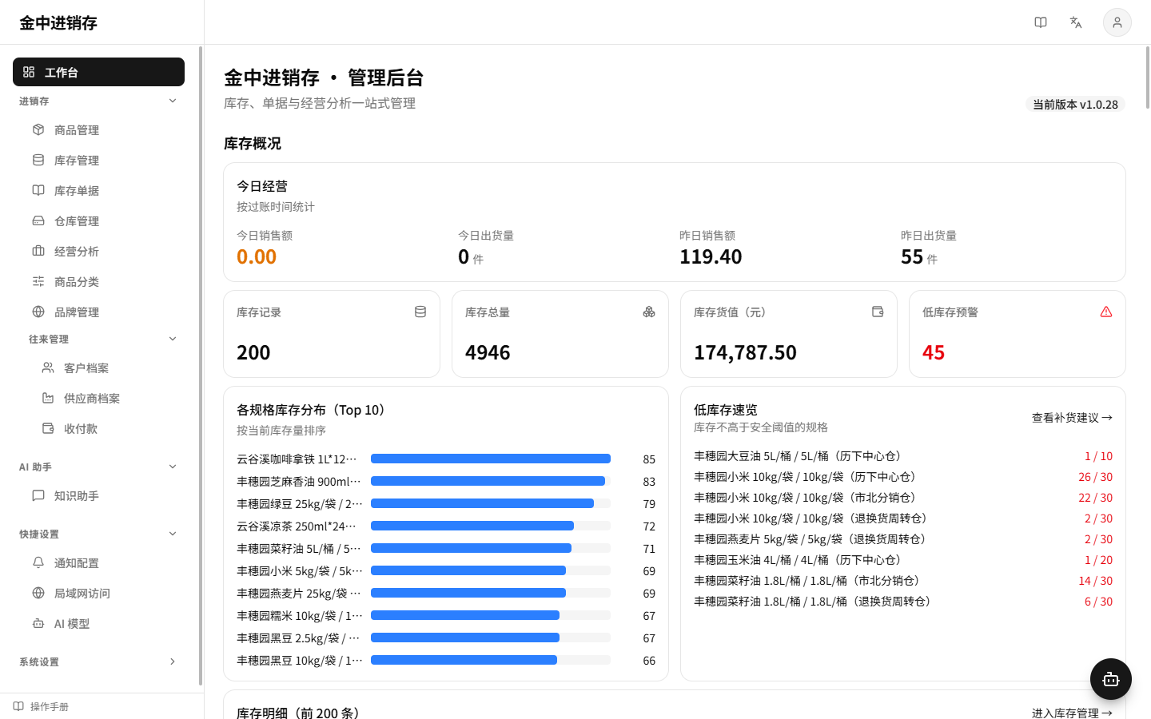Click the 库存记录 200 card
This screenshot has width=1151, height=719.
pos(332,334)
